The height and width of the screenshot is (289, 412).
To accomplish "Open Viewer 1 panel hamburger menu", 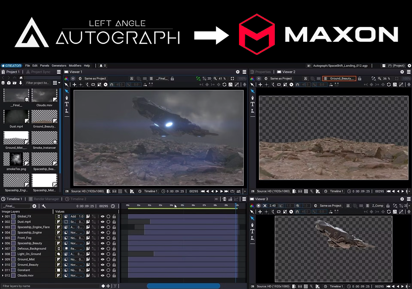I will coord(244,72).
